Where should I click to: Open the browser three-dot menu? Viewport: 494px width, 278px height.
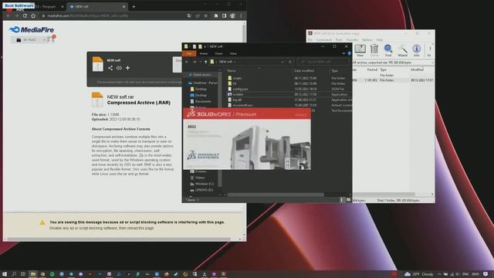pos(241,15)
